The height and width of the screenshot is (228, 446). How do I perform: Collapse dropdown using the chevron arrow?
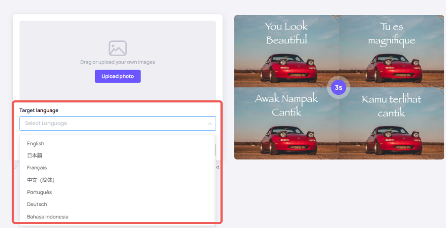point(209,124)
